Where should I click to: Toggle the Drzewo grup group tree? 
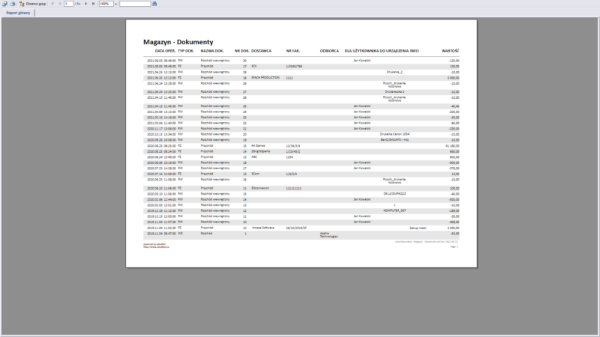pyautogui.click(x=32, y=4)
